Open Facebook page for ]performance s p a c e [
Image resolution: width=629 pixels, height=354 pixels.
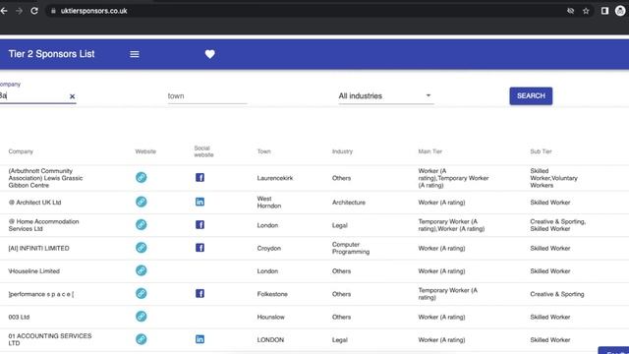click(200, 293)
